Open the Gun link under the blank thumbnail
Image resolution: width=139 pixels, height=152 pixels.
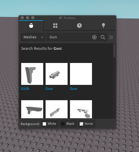pyautogui.click(x=73, y=89)
